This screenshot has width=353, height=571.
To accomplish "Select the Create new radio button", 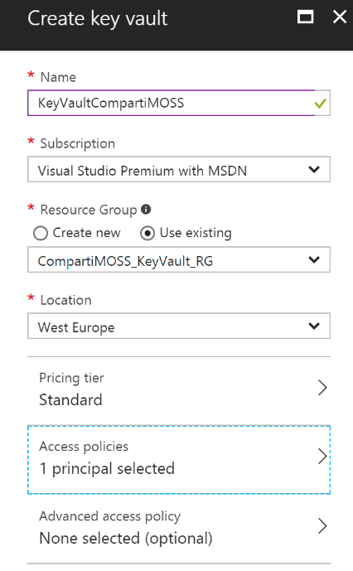I will coord(41,233).
